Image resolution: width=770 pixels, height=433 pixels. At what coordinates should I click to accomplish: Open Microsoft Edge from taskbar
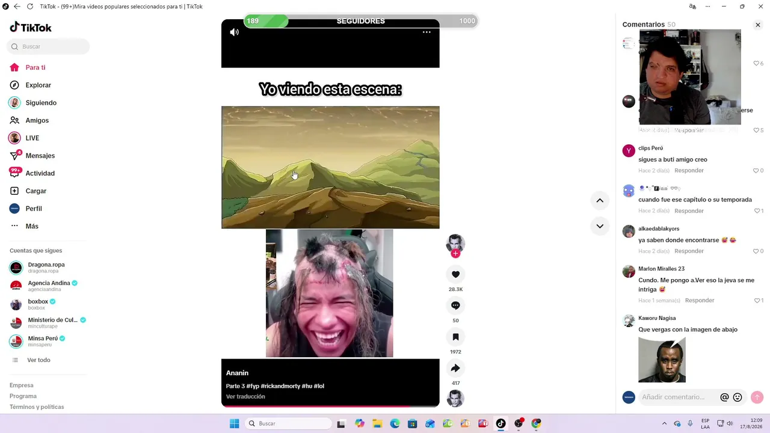(395, 423)
